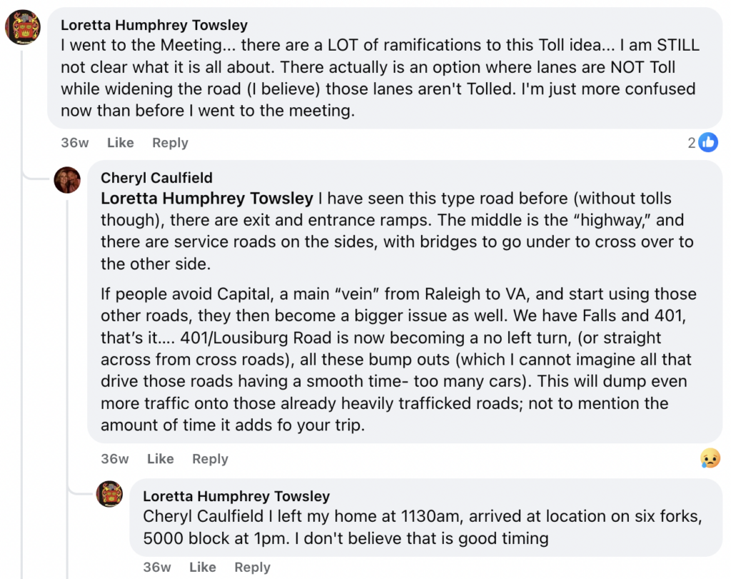Viewport: 731px width, 579px height.
Task: Like Cheryl Caulfield's comment
Action: (160, 459)
